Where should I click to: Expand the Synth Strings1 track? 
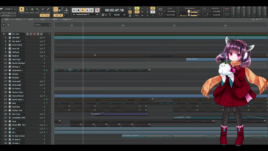44,63
